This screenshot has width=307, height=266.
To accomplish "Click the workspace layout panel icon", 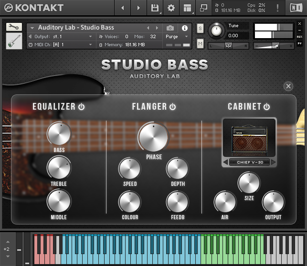I will click(187, 8).
